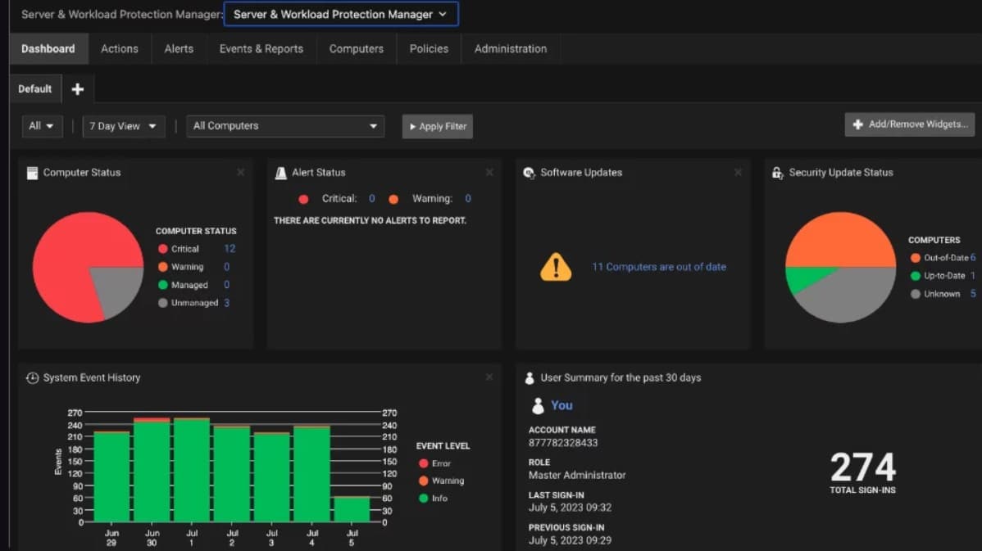Toggle the Warning event level indicator
Screen dimensions: 982x551
tap(423, 481)
